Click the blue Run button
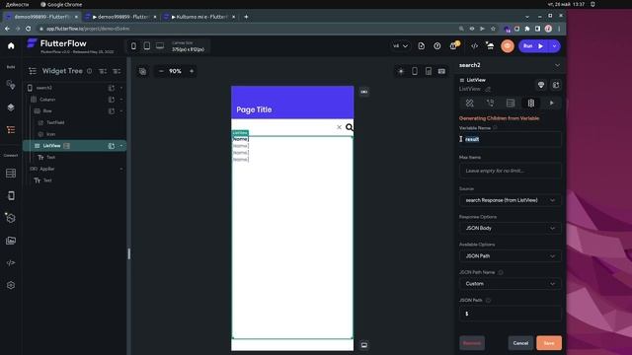Image resolution: width=632 pixels, height=355 pixels. click(x=533, y=46)
